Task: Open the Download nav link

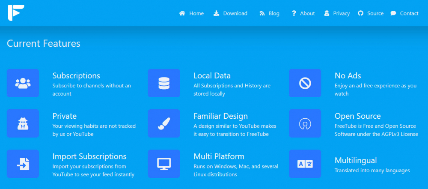Action: point(230,13)
